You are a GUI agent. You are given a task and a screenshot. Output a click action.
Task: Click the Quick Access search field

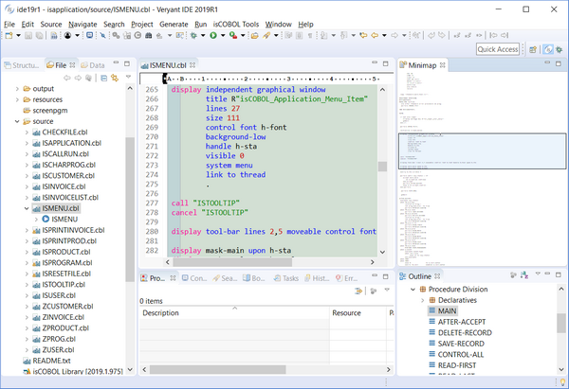[x=497, y=49]
